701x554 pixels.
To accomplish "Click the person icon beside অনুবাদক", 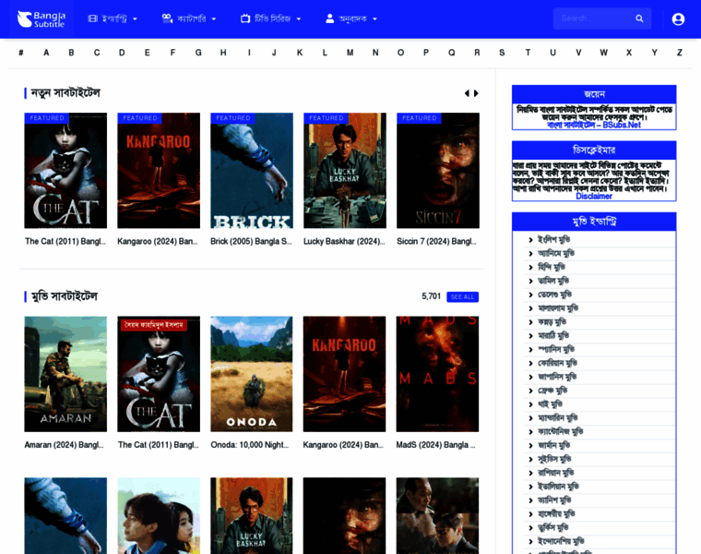I will click(x=329, y=18).
